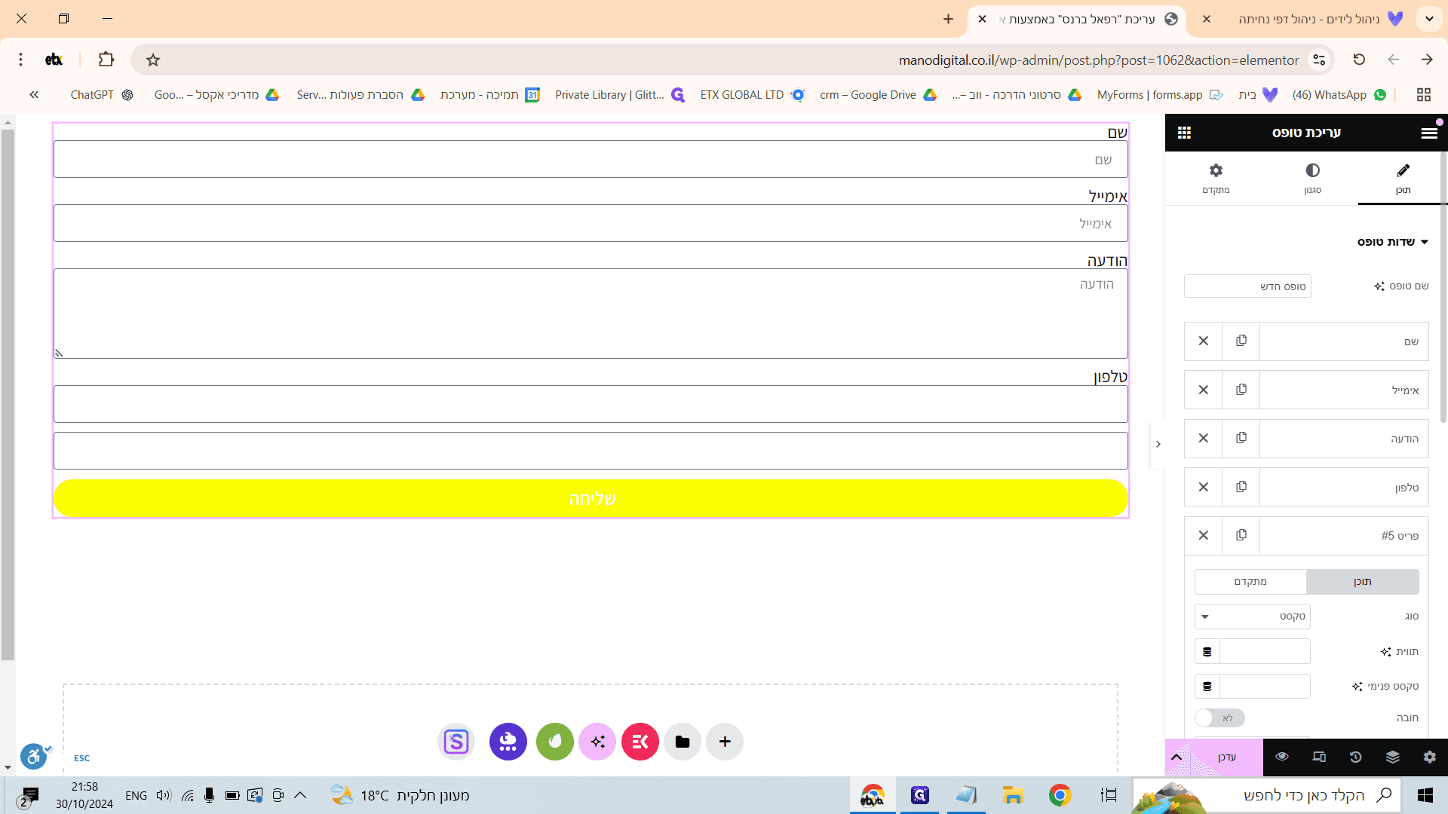Duplicate the אימייל field item
The height and width of the screenshot is (814, 1448).
tap(1241, 390)
